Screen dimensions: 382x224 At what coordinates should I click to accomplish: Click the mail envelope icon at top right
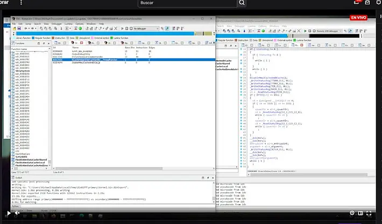pos(367,3)
